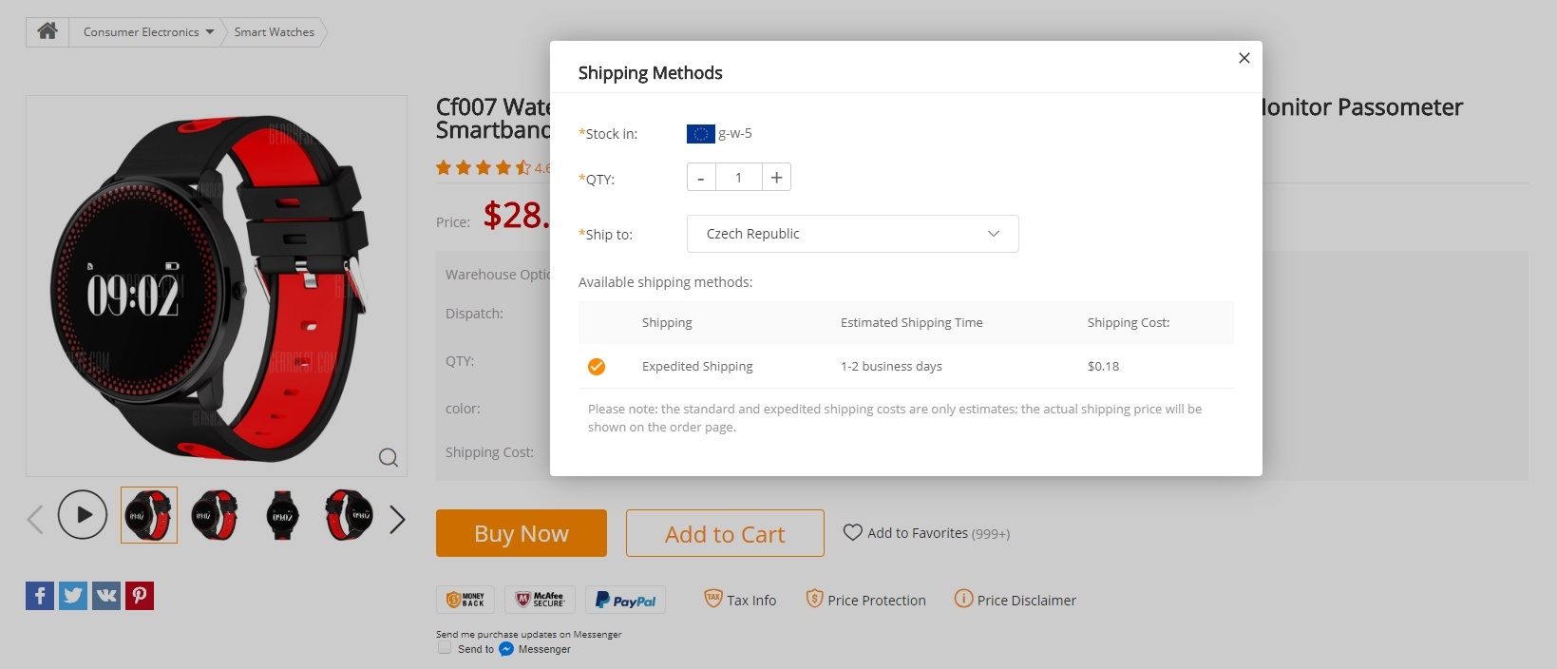Open Tax Info details

pyautogui.click(x=740, y=600)
